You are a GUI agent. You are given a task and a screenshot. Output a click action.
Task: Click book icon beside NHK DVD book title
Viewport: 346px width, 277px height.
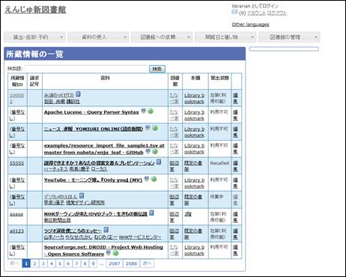click(151, 213)
